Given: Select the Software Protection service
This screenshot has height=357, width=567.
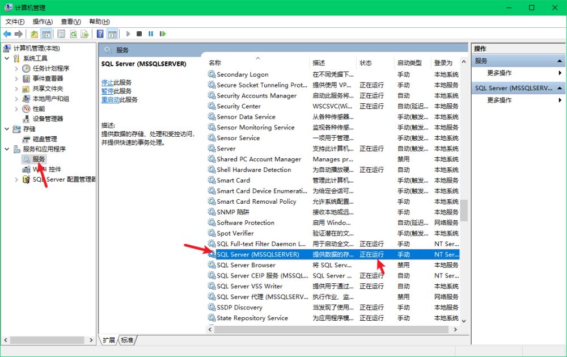Looking at the screenshot, I should [333, 222].
